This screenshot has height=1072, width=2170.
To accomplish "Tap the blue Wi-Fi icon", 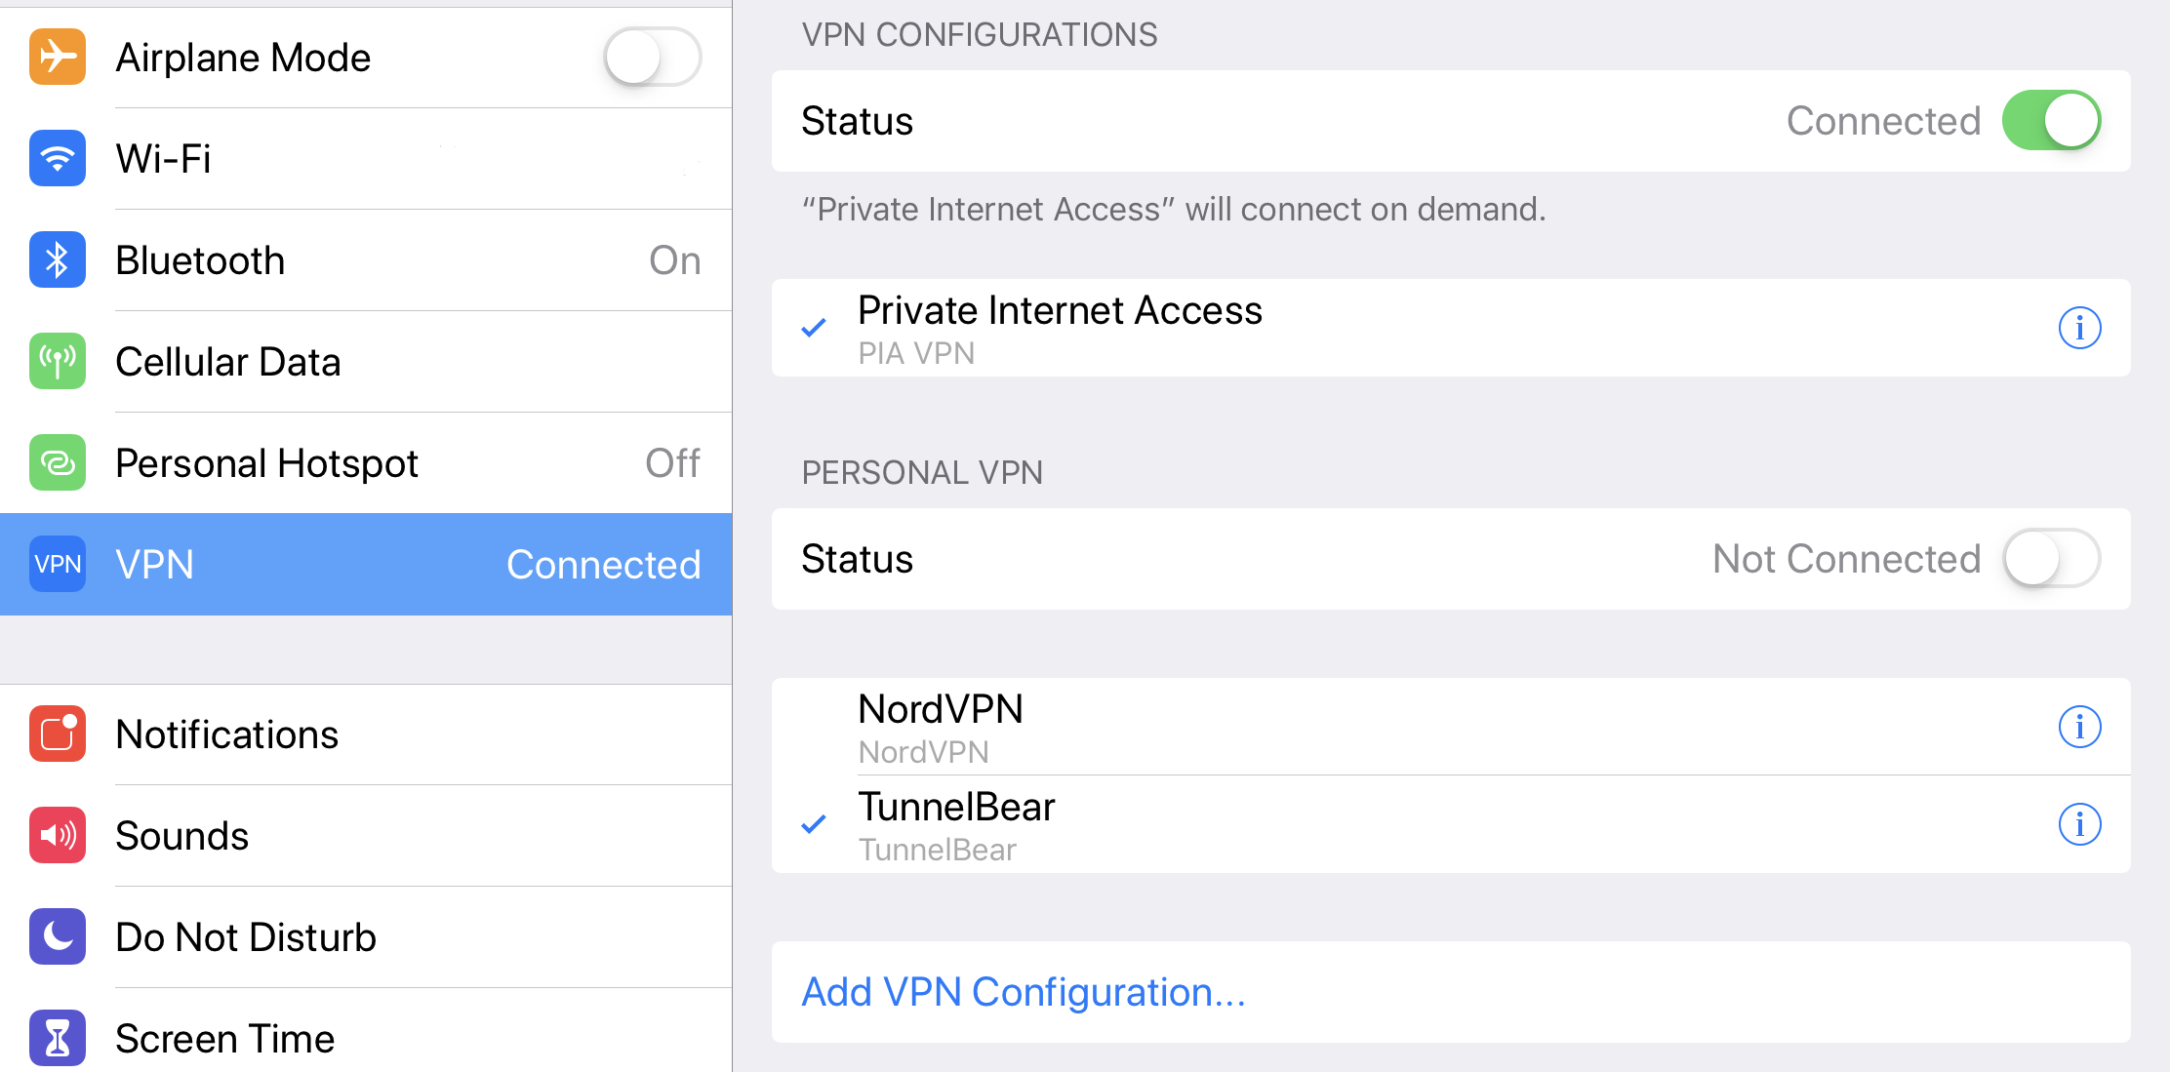I will (x=58, y=158).
